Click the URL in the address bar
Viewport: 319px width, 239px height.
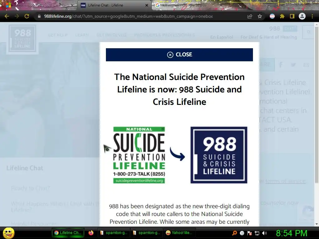(x=128, y=16)
